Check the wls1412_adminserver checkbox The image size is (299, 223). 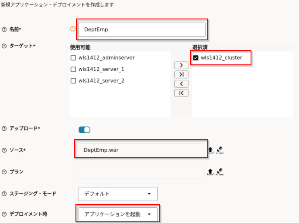(x=73, y=58)
